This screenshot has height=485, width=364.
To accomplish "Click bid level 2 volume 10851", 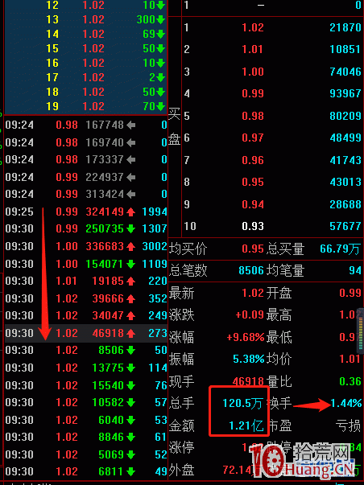I will click(x=345, y=50).
